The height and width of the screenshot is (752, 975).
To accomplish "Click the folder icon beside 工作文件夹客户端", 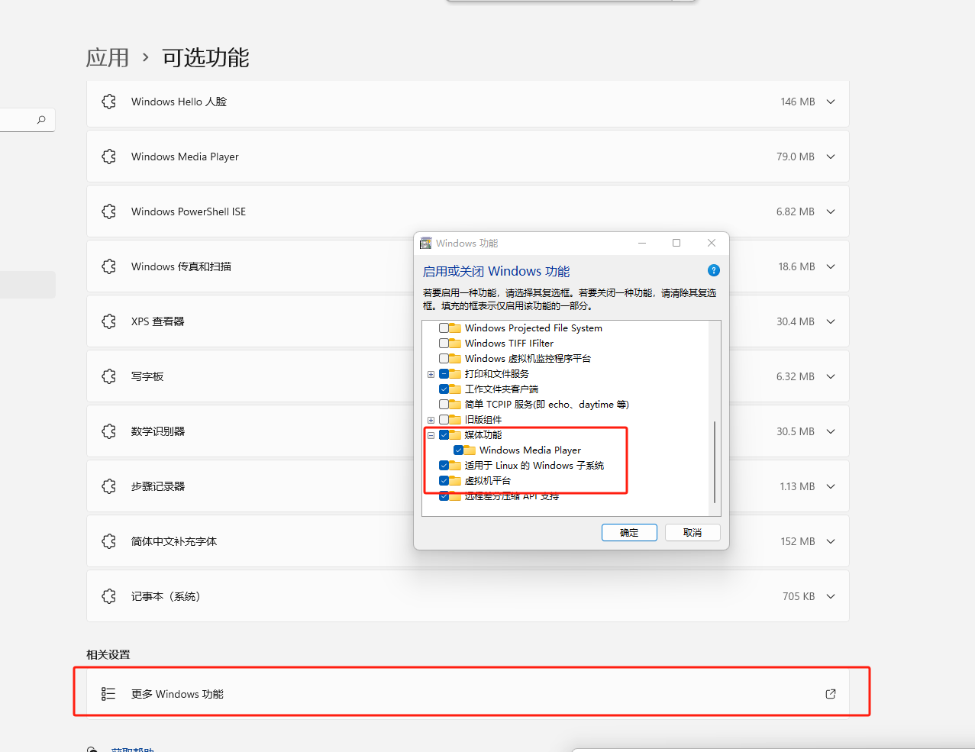I will point(455,389).
